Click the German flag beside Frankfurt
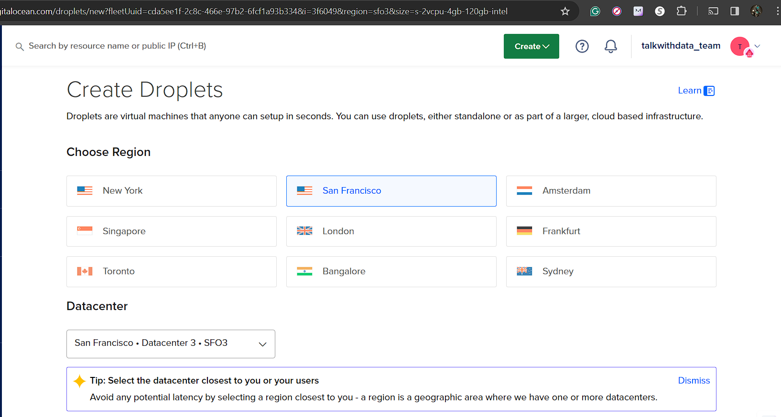The image size is (781, 417). pos(524,231)
